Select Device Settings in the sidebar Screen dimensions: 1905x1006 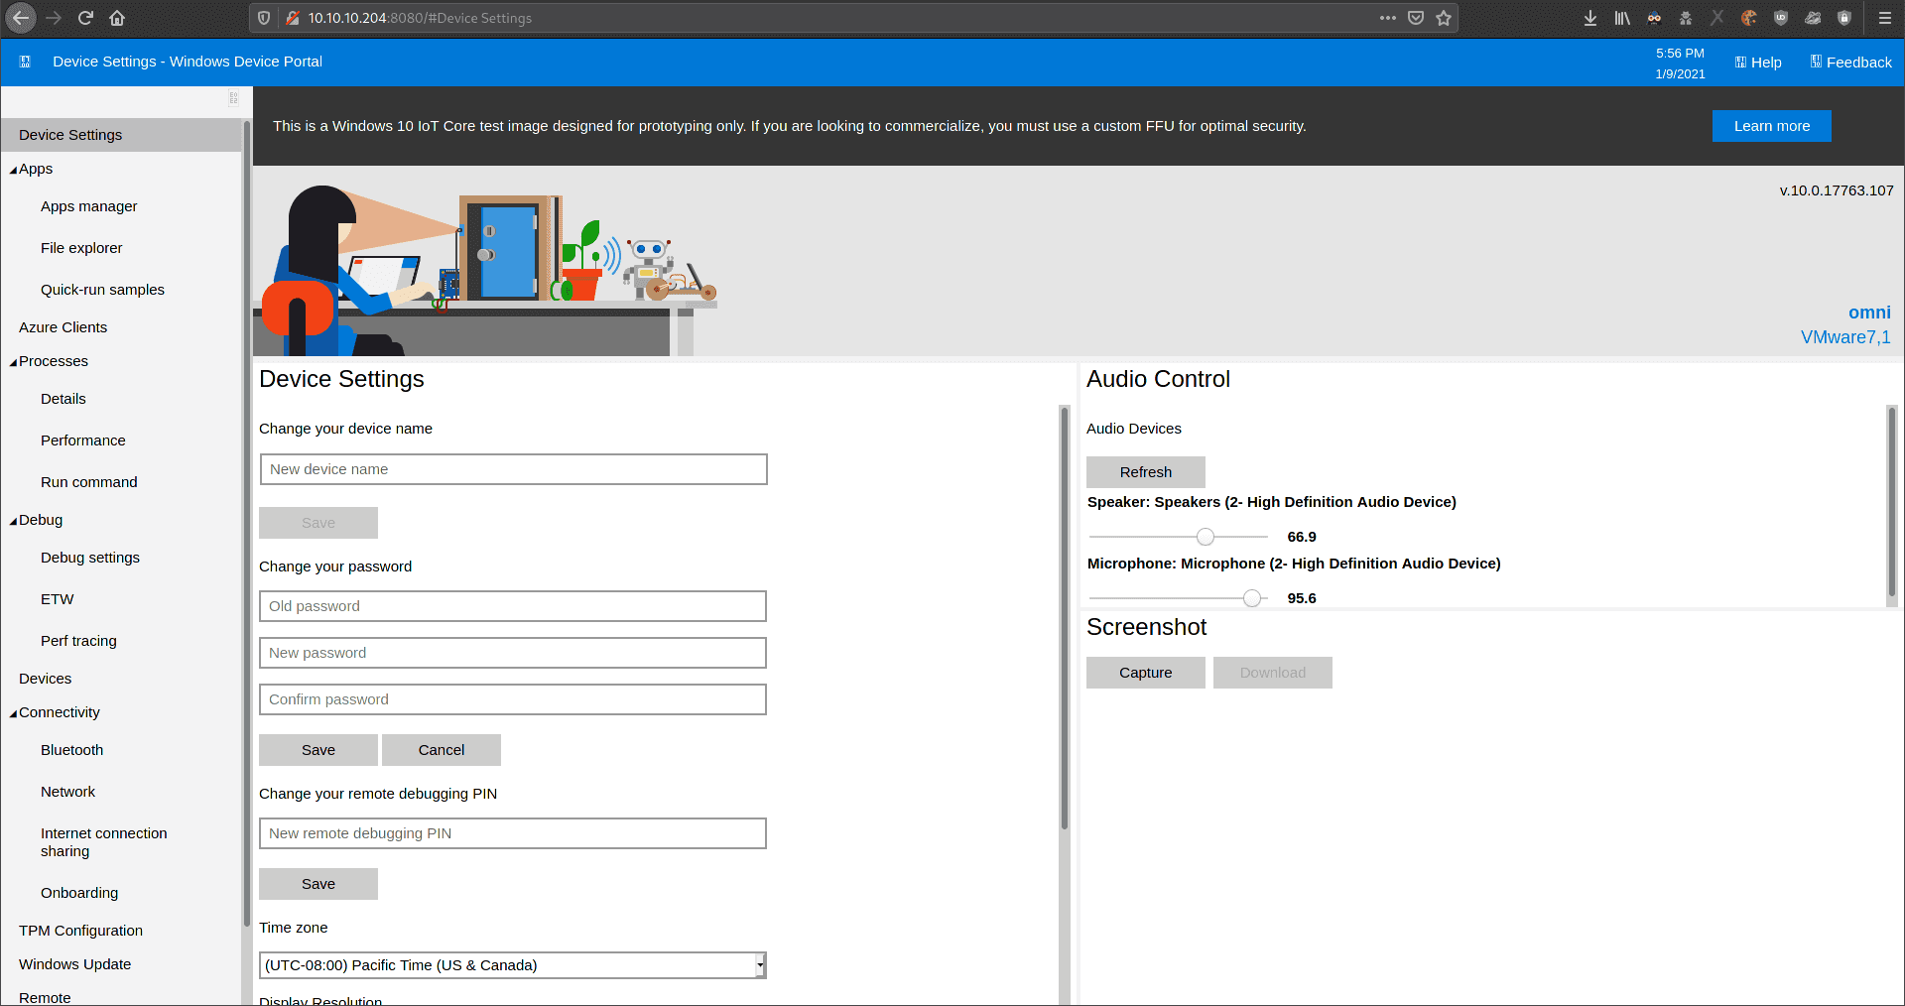[121, 135]
